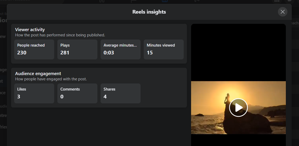This screenshot has width=299, height=146.
Task: Select the People reached stat card
Action: click(x=34, y=49)
